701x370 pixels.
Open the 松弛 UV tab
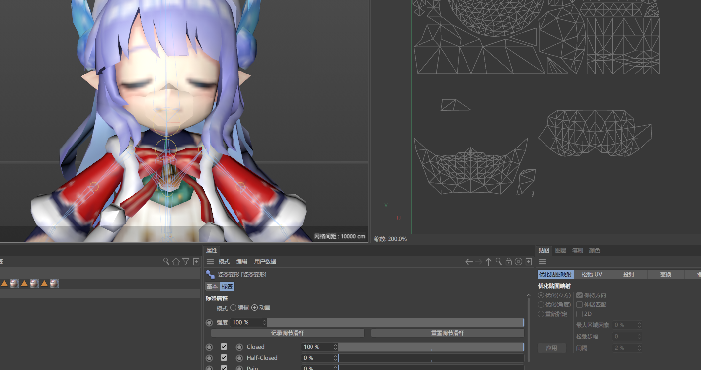pos(592,274)
